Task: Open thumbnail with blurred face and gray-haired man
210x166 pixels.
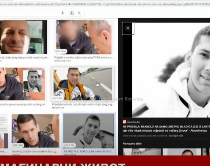Action: tap(84, 37)
